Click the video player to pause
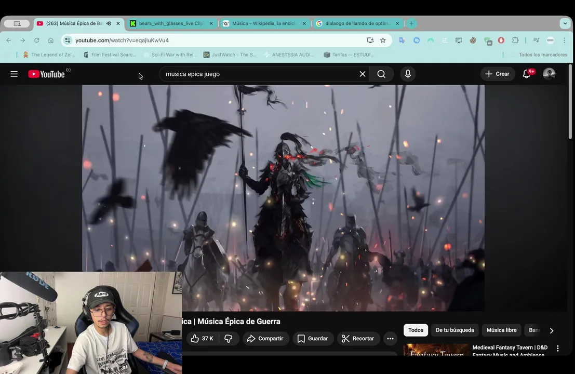Image resolution: width=575 pixels, height=374 pixels. [283, 198]
